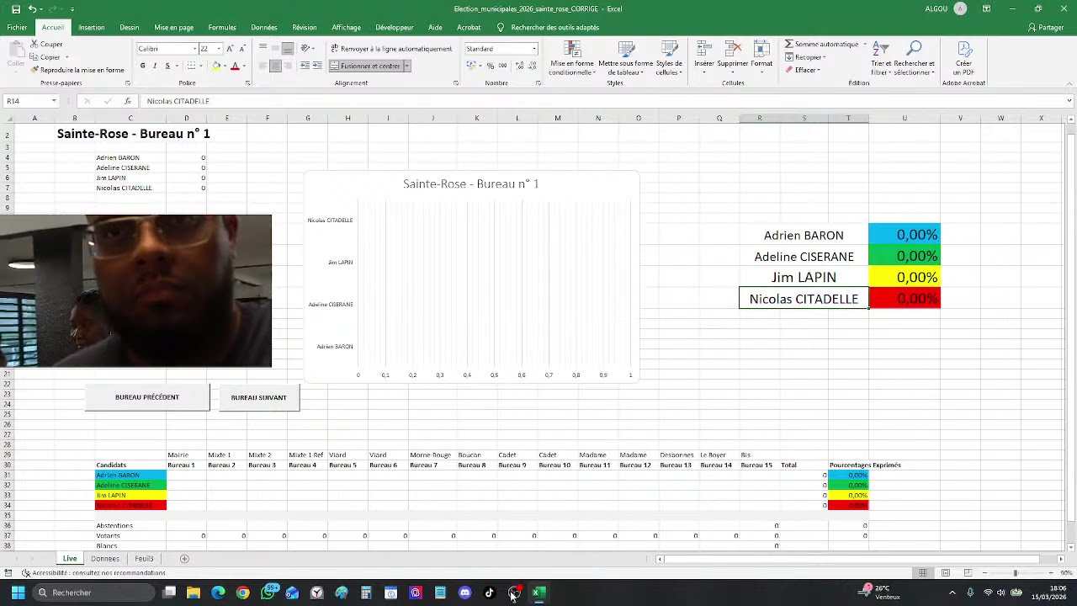
Task: Click the Trier et filtrer button
Action: (x=882, y=57)
